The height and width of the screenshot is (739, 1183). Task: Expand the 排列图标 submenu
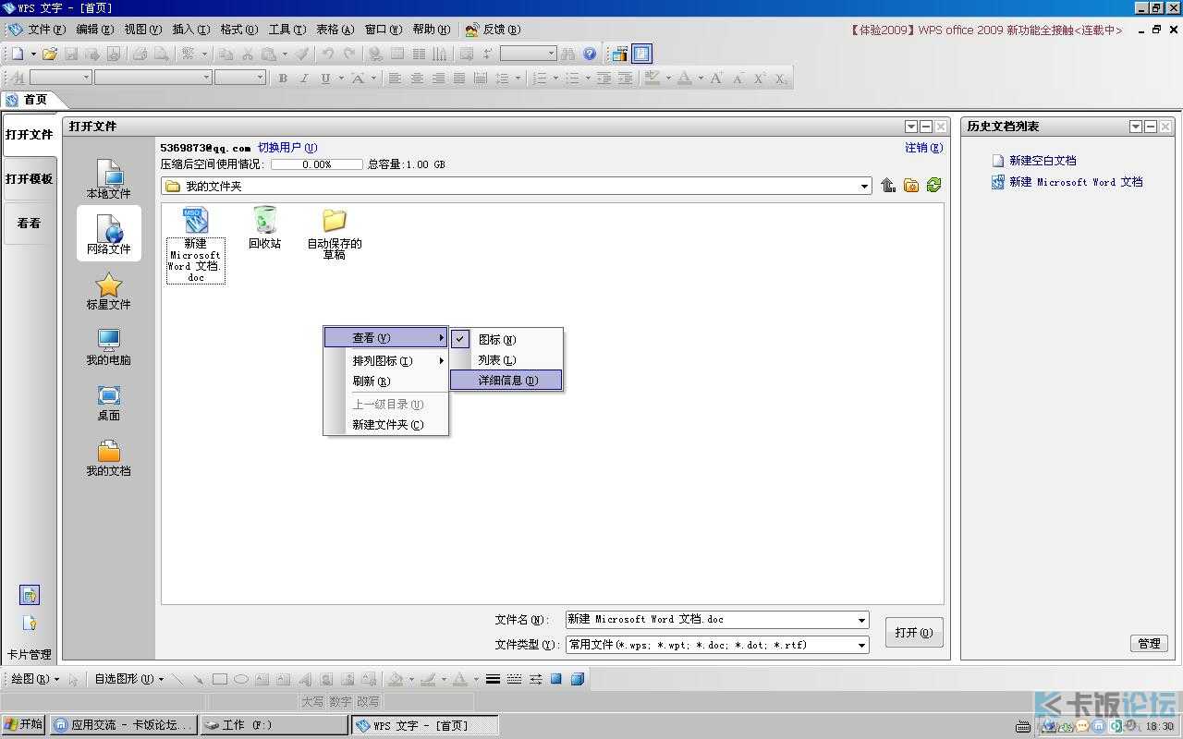tap(385, 360)
